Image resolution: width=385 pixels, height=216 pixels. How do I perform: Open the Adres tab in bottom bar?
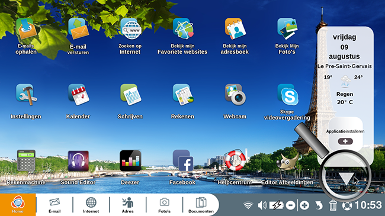[x=128, y=205]
